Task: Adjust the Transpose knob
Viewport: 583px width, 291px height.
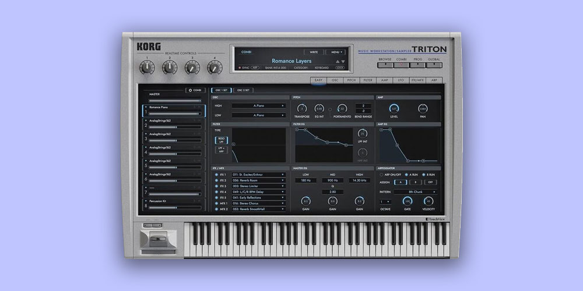Action: pyautogui.click(x=302, y=108)
